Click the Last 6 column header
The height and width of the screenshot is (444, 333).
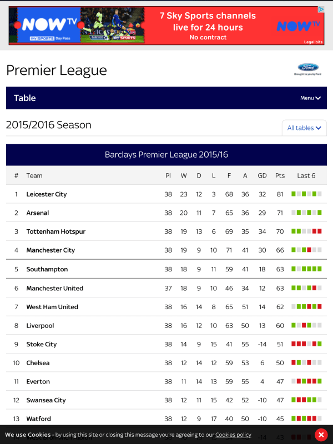(306, 175)
